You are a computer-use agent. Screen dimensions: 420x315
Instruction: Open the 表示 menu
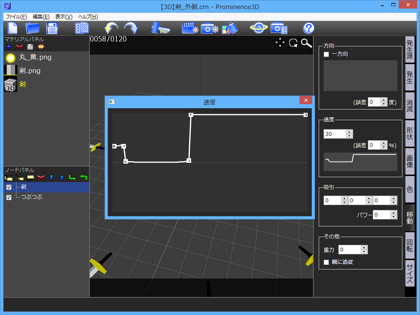[x=64, y=16]
